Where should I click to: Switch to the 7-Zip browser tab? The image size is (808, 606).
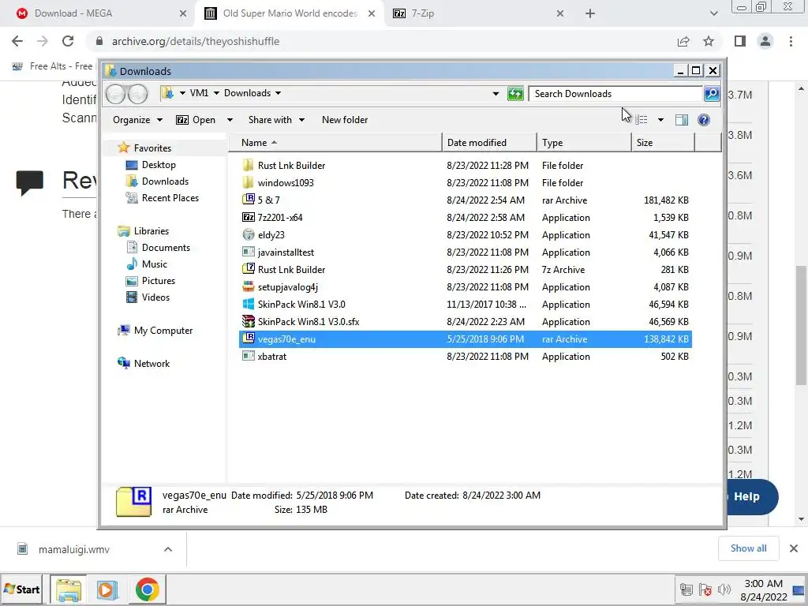pyautogui.click(x=478, y=13)
